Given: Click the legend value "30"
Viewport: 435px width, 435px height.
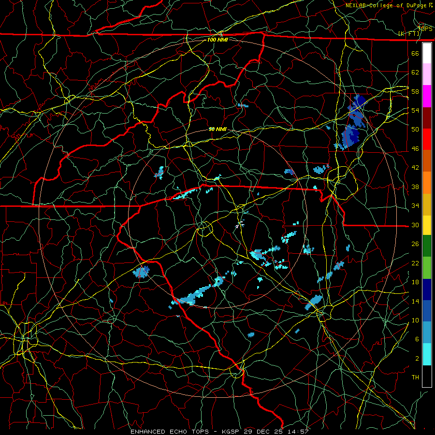Looking at the screenshot, I should click(x=415, y=225).
